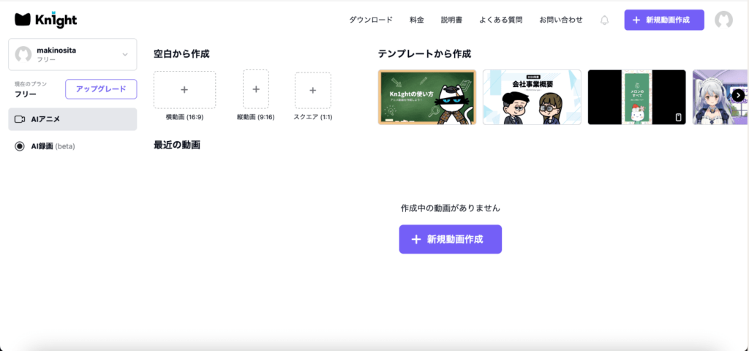Expand the makinosita account dropdown
Image resolution: width=749 pixels, height=351 pixels.
click(x=125, y=54)
